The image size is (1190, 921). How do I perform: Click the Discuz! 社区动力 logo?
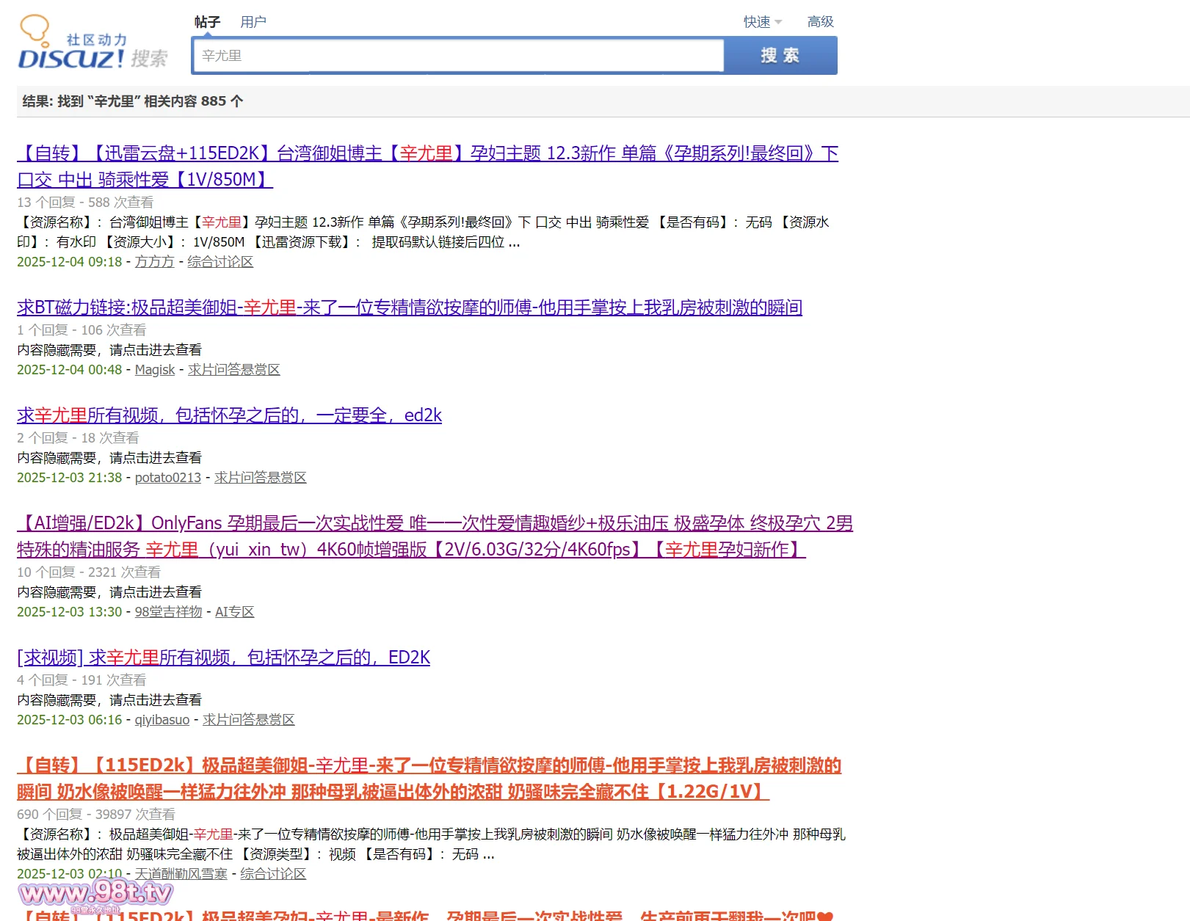[92, 44]
